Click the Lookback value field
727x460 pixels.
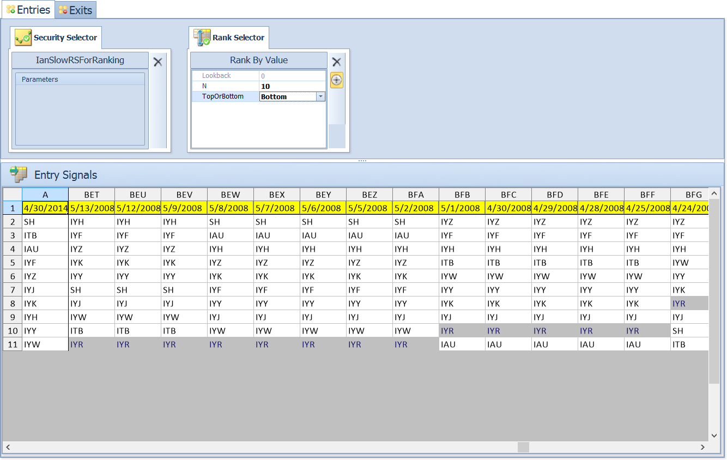coord(292,76)
